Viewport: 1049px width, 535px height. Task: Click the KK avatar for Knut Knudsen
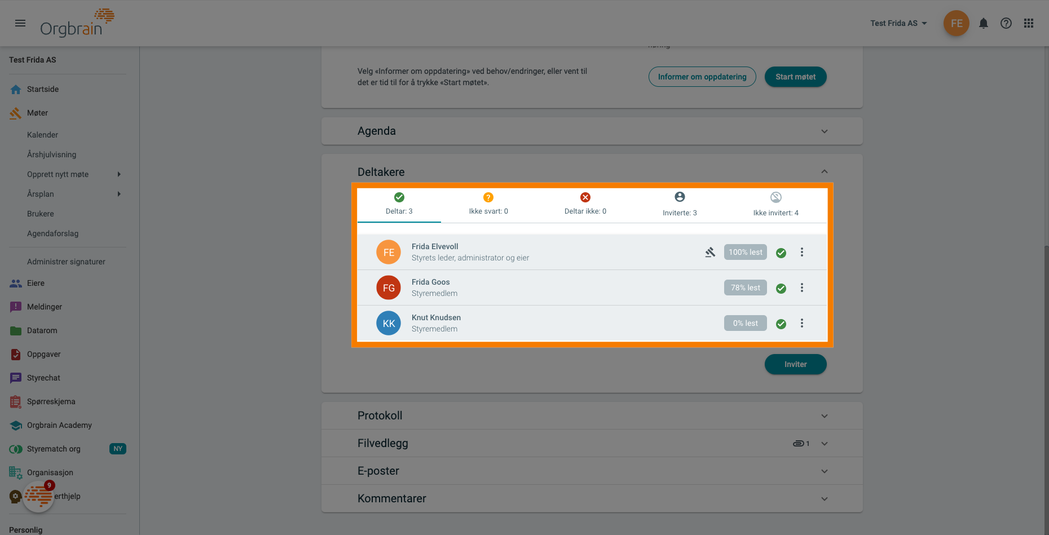pos(389,323)
